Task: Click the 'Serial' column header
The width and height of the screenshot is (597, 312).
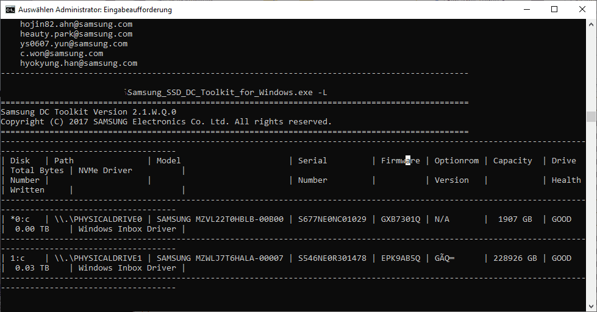Action: pyautogui.click(x=313, y=160)
